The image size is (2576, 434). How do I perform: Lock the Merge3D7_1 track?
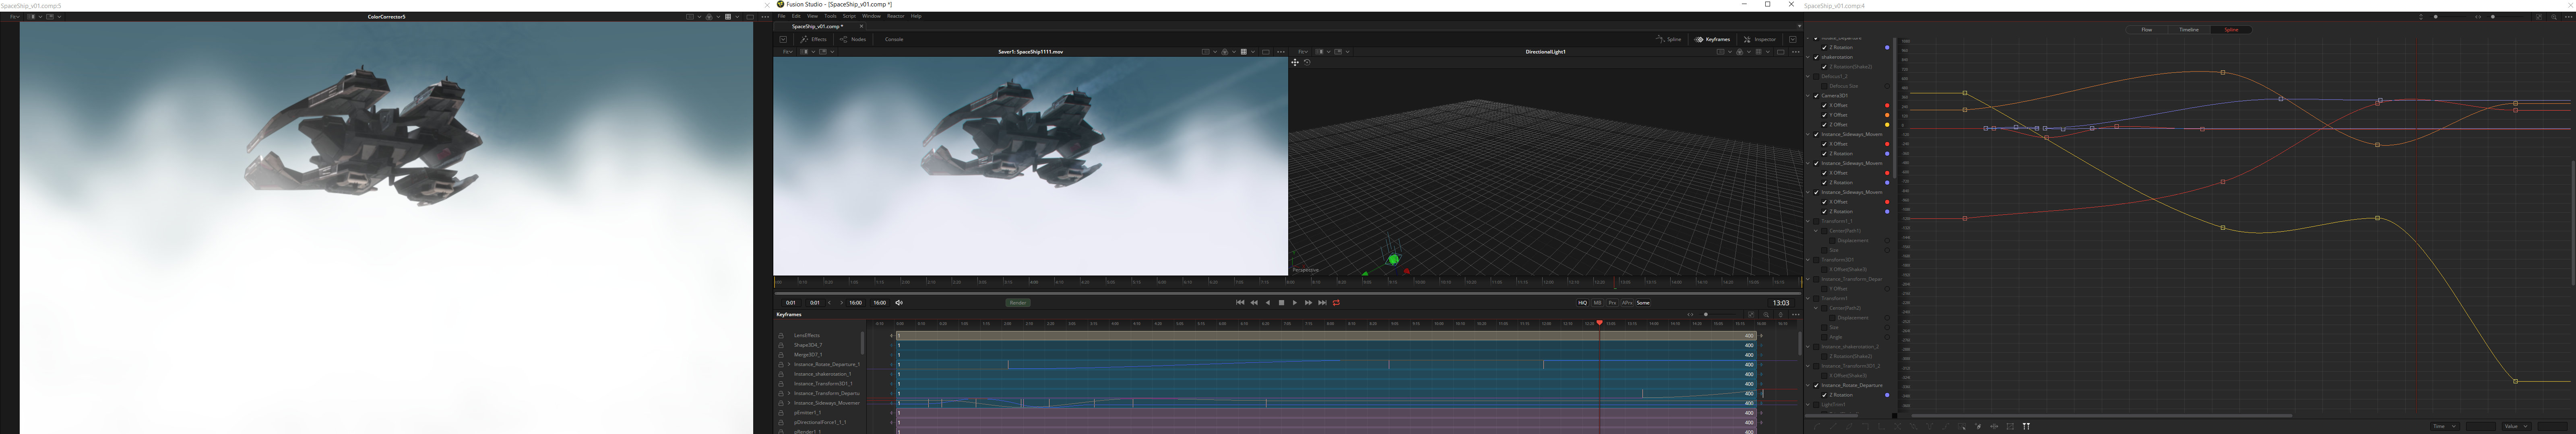[x=781, y=355]
